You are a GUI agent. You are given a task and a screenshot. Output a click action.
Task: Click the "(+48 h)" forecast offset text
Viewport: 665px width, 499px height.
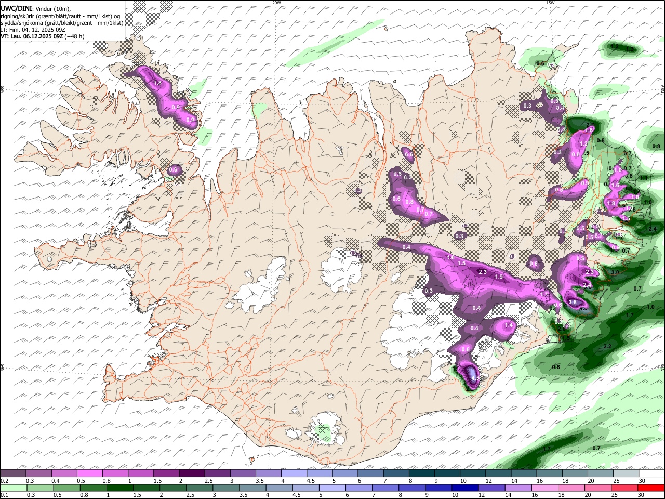coord(75,36)
